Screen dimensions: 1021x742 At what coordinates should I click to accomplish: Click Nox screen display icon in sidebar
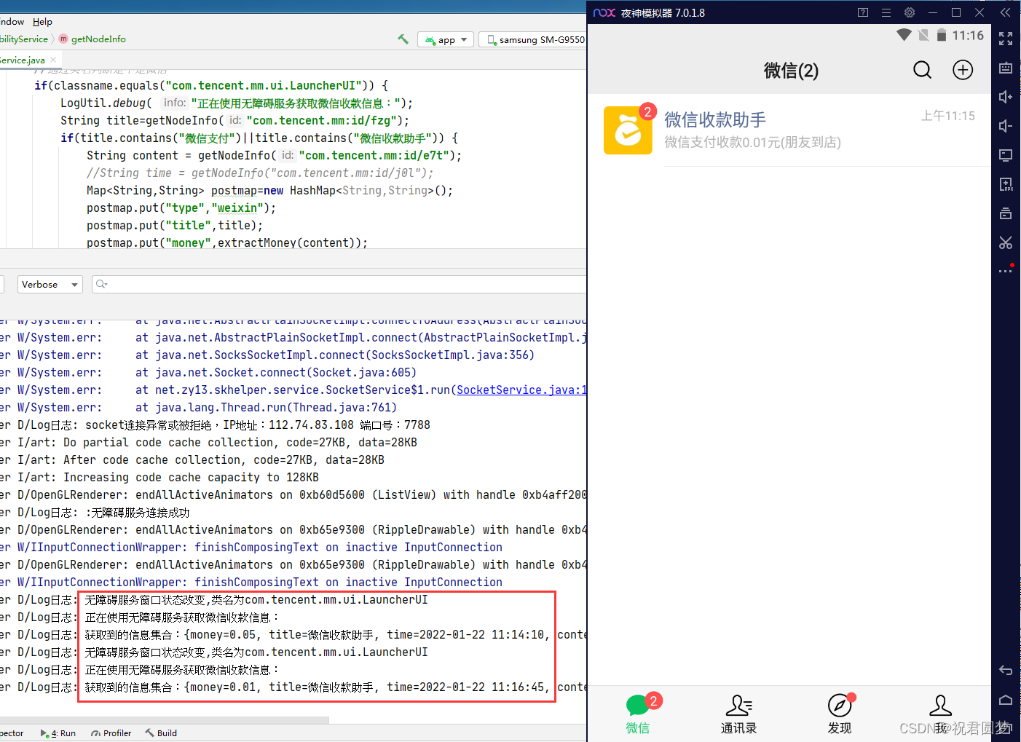[x=1006, y=155]
